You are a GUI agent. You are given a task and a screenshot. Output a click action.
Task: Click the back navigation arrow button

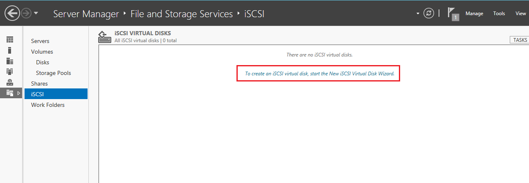(x=12, y=14)
